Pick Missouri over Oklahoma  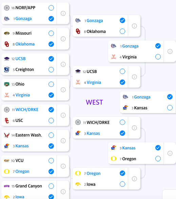point(51,33)
